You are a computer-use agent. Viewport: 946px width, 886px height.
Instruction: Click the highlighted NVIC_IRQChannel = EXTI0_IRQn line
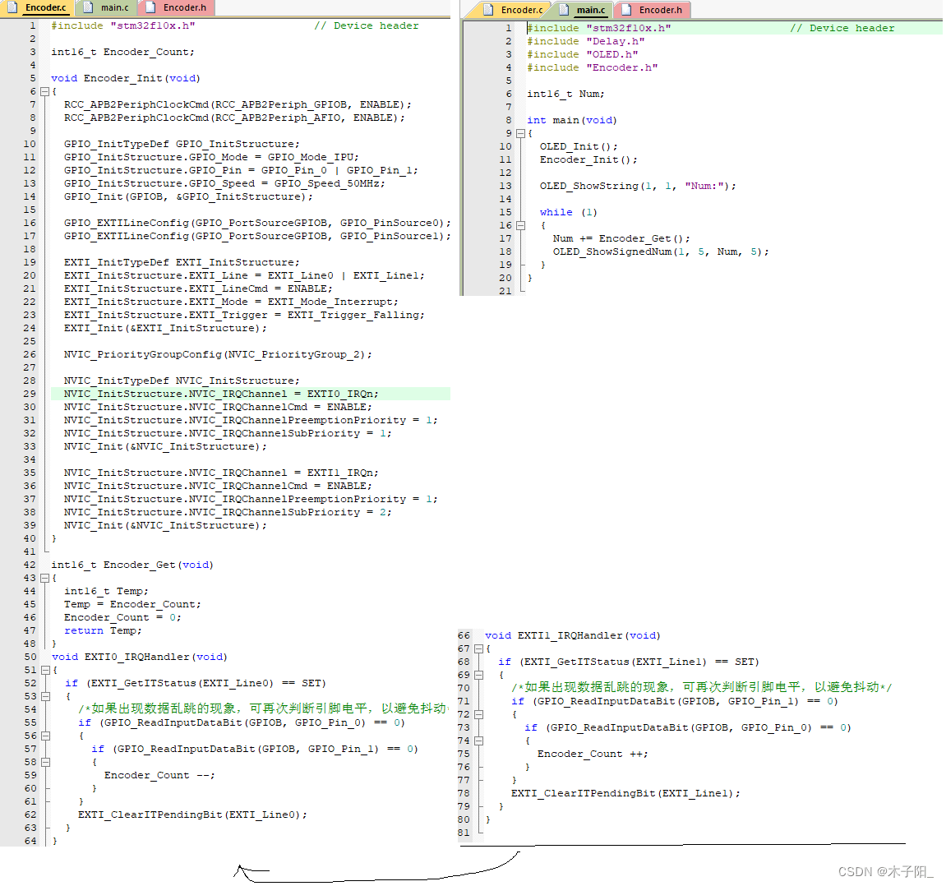[221, 394]
